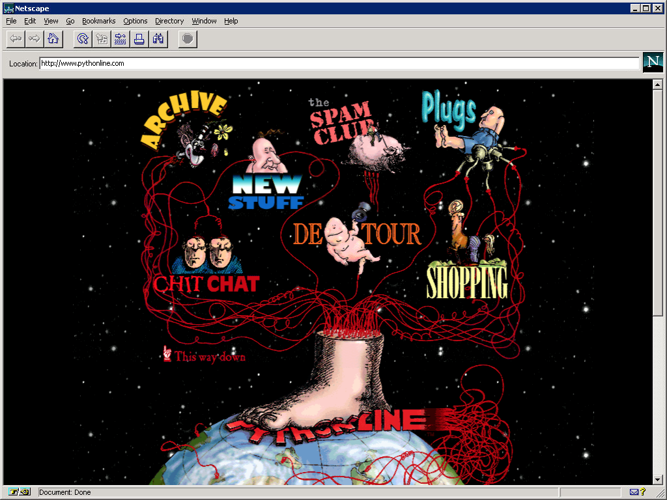Open the Bookmarks menu

pos(98,21)
